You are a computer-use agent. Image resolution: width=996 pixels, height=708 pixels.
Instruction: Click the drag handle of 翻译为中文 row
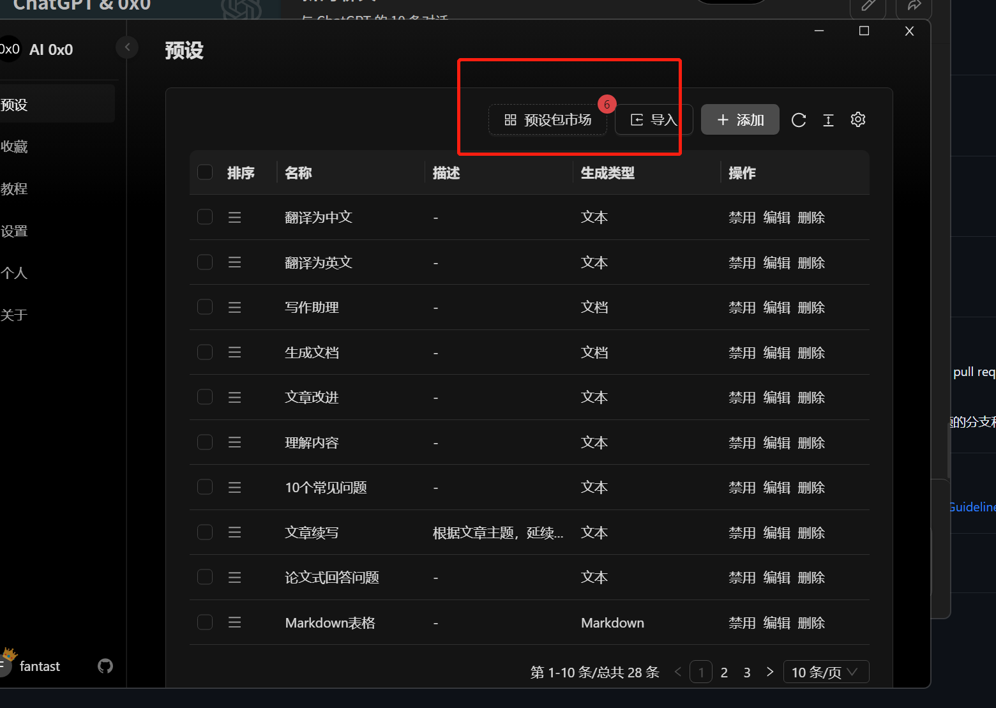click(x=234, y=217)
